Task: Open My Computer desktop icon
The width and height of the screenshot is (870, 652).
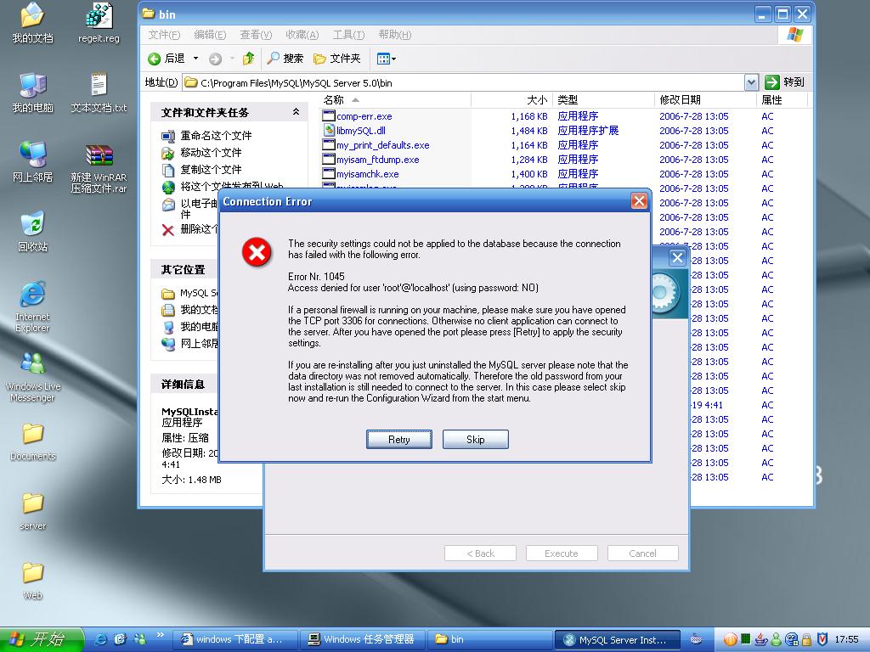Action: (x=33, y=93)
